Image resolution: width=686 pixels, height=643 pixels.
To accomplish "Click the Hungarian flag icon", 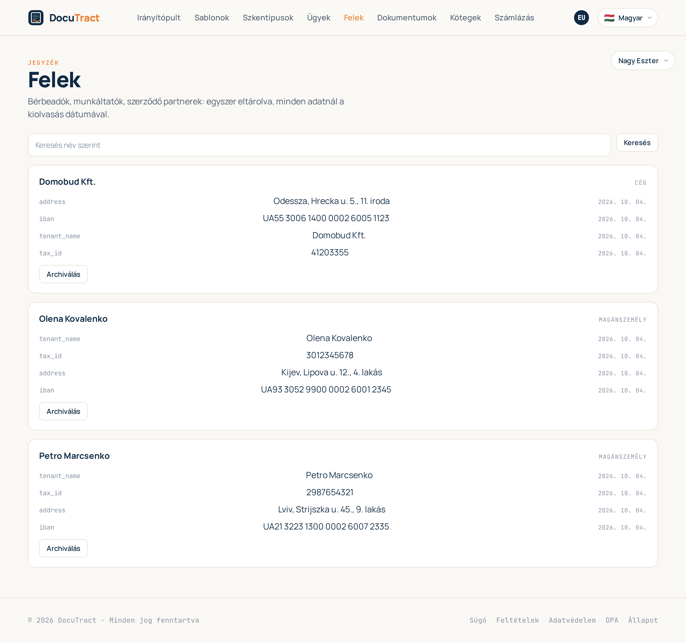I will point(609,18).
